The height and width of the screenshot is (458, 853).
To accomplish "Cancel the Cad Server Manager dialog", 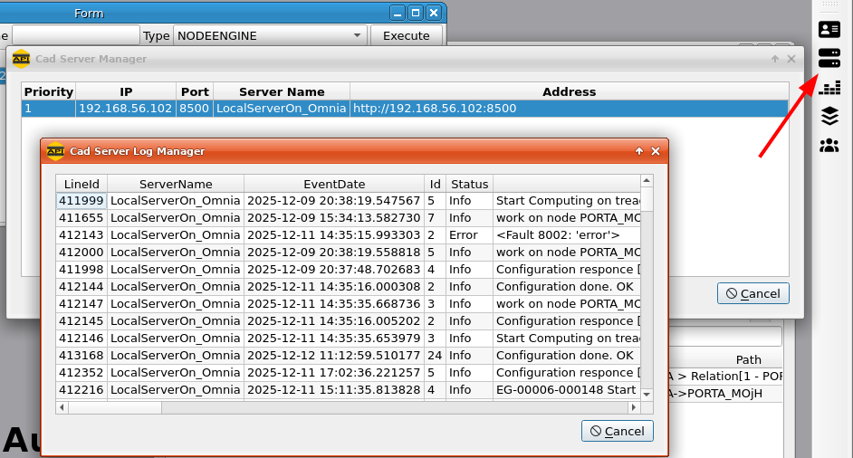I will 752,293.
